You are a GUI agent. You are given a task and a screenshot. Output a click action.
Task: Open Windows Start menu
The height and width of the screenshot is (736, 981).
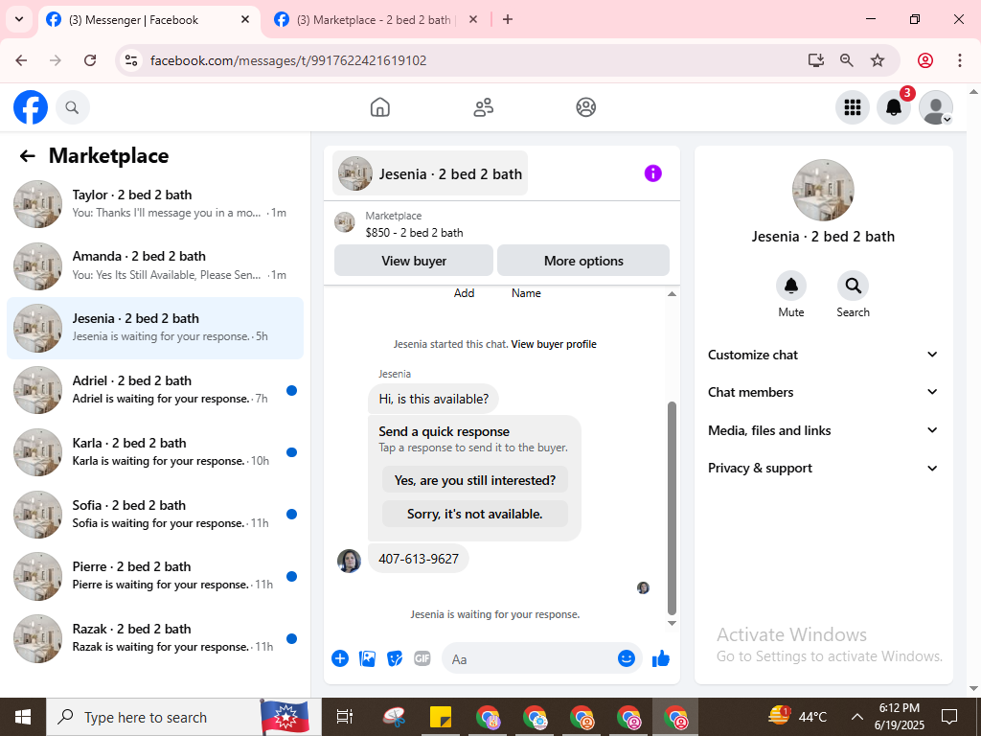coord(23,717)
